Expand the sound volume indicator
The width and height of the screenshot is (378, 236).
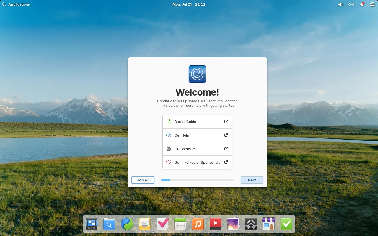point(341,4)
